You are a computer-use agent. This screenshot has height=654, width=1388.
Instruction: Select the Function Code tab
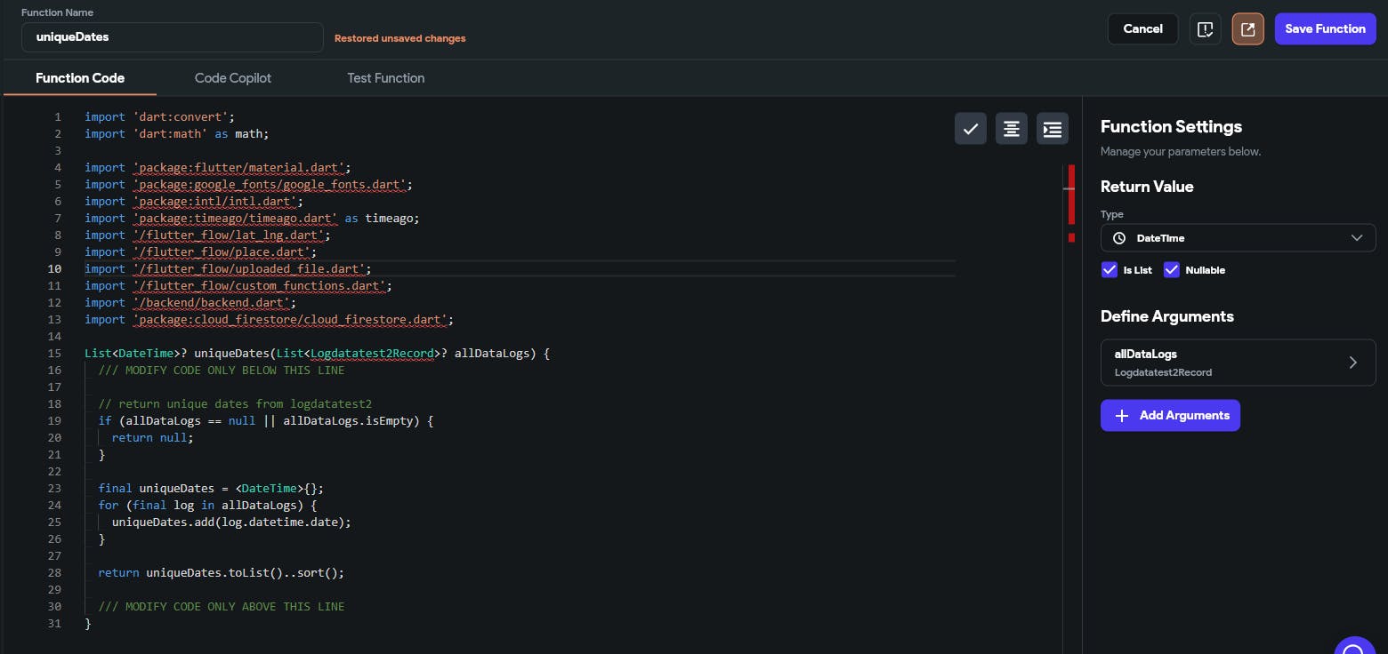(80, 78)
